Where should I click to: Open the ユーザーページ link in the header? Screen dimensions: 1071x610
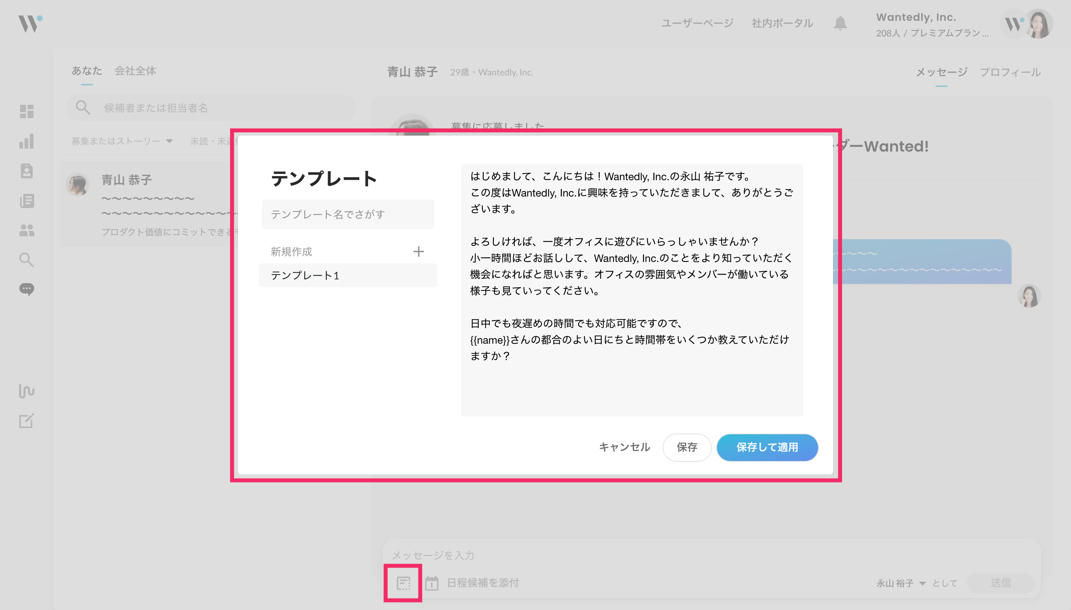pos(697,23)
